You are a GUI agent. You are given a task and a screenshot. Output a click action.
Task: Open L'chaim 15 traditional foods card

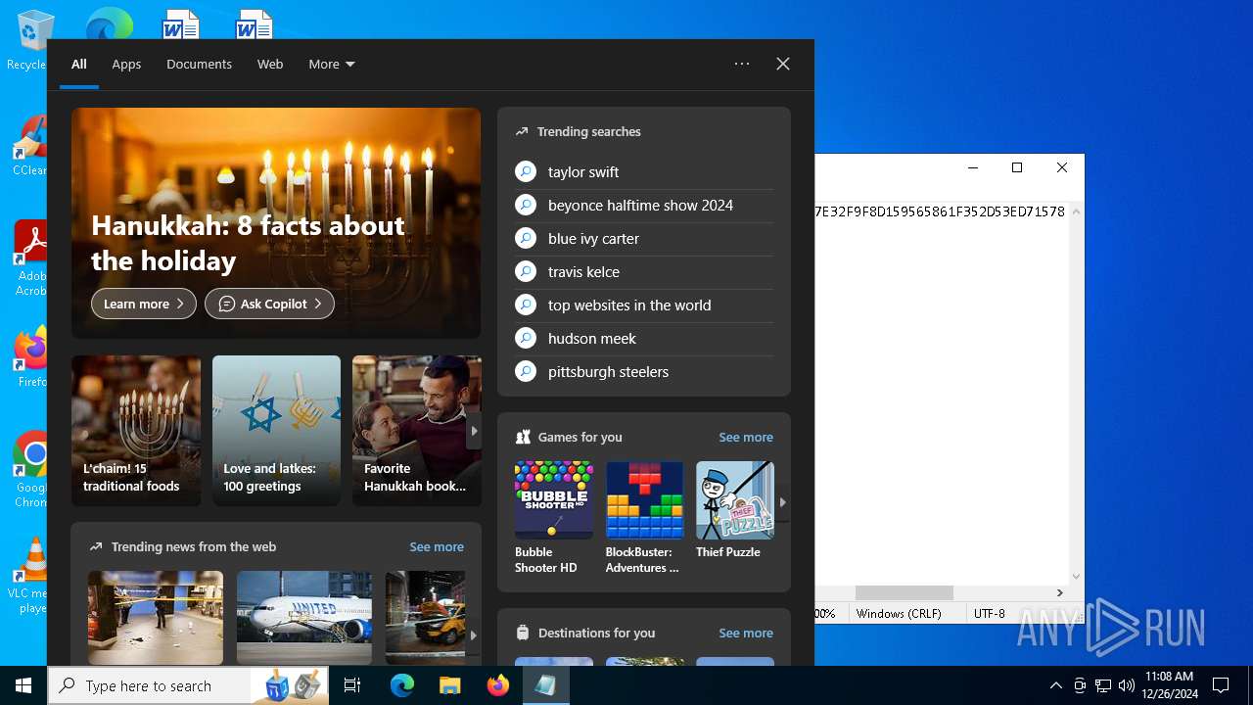(136, 431)
